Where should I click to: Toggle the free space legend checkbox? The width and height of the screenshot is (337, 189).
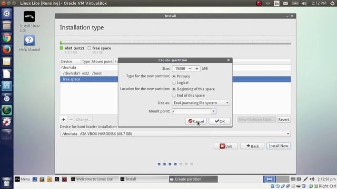(x=89, y=48)
